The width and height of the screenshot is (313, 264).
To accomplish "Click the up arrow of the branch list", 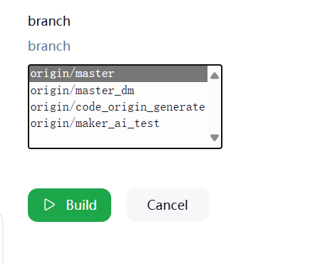I will tap(215, 76).
